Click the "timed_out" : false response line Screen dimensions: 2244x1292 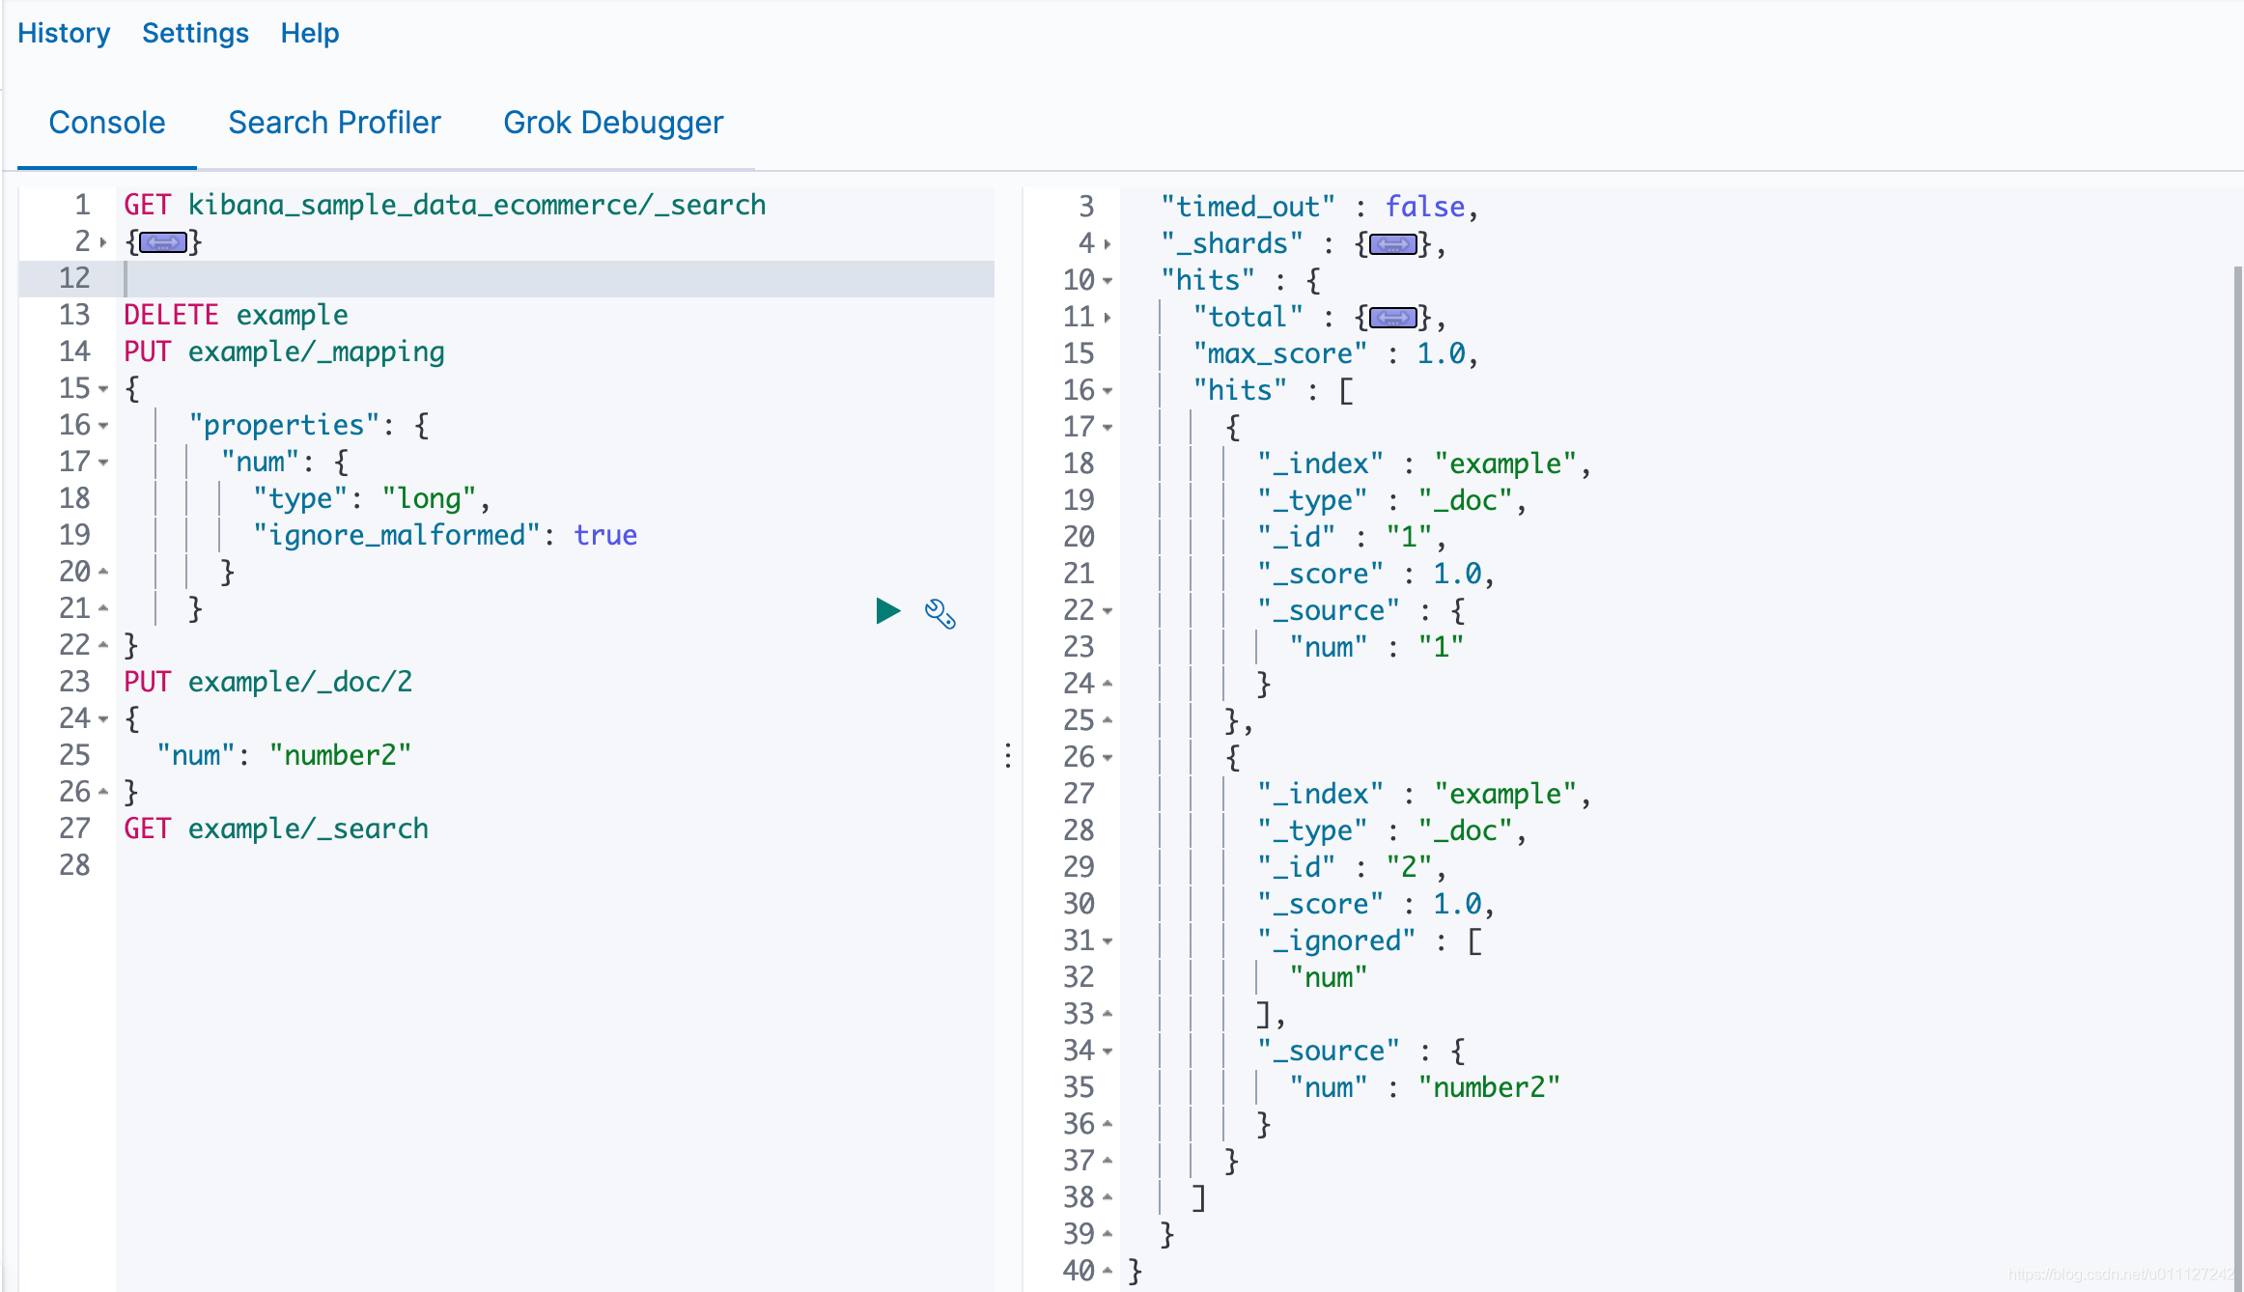click(1320, 208)
